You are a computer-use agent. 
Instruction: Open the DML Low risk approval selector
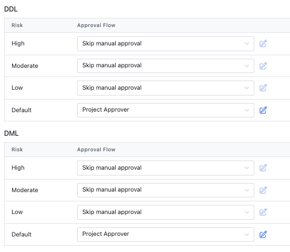click(166, 212)
